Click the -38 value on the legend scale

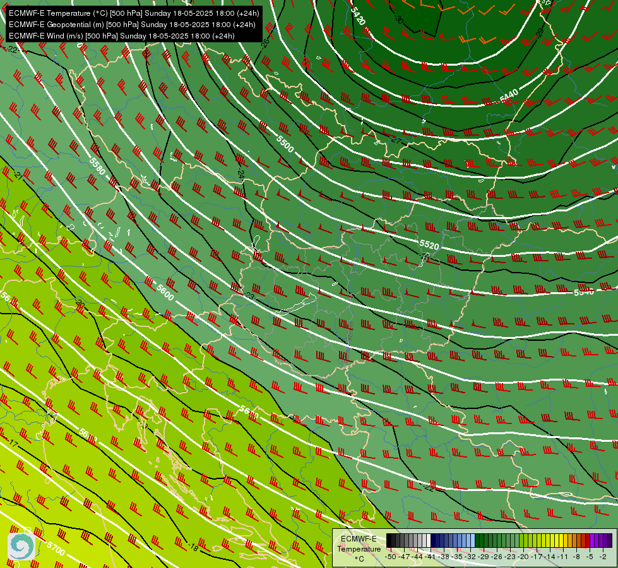pyautogui.click(x=444, y=557)
